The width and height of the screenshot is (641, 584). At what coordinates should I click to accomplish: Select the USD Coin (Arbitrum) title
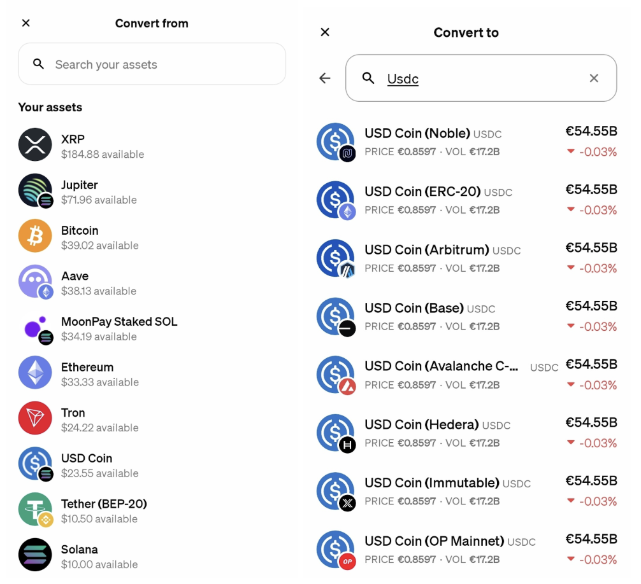(427, 249)
